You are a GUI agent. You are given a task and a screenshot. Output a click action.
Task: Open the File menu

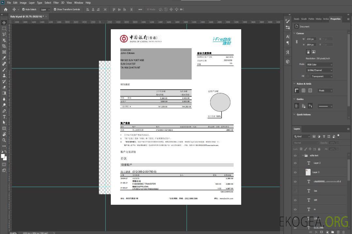tap(9, 3)
